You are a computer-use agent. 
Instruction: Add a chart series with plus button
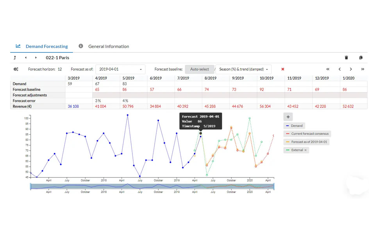point(288,116)
